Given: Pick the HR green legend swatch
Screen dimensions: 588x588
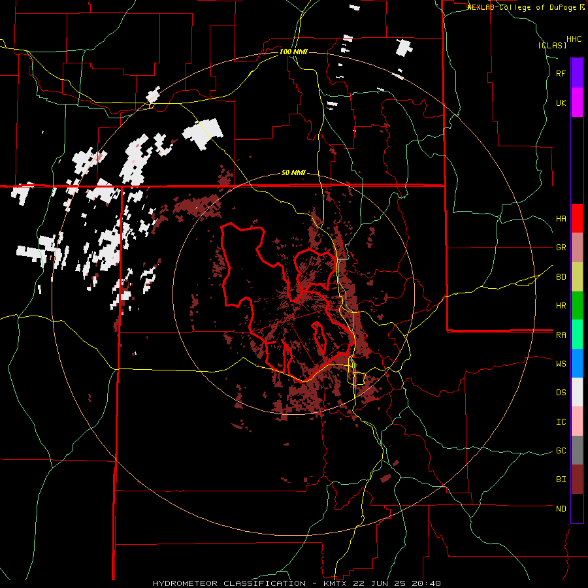Looking at the screenshot, I should [577, 306].
